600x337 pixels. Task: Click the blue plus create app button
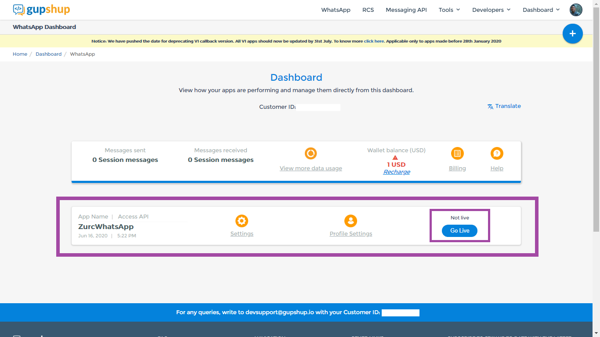point(572,34)
